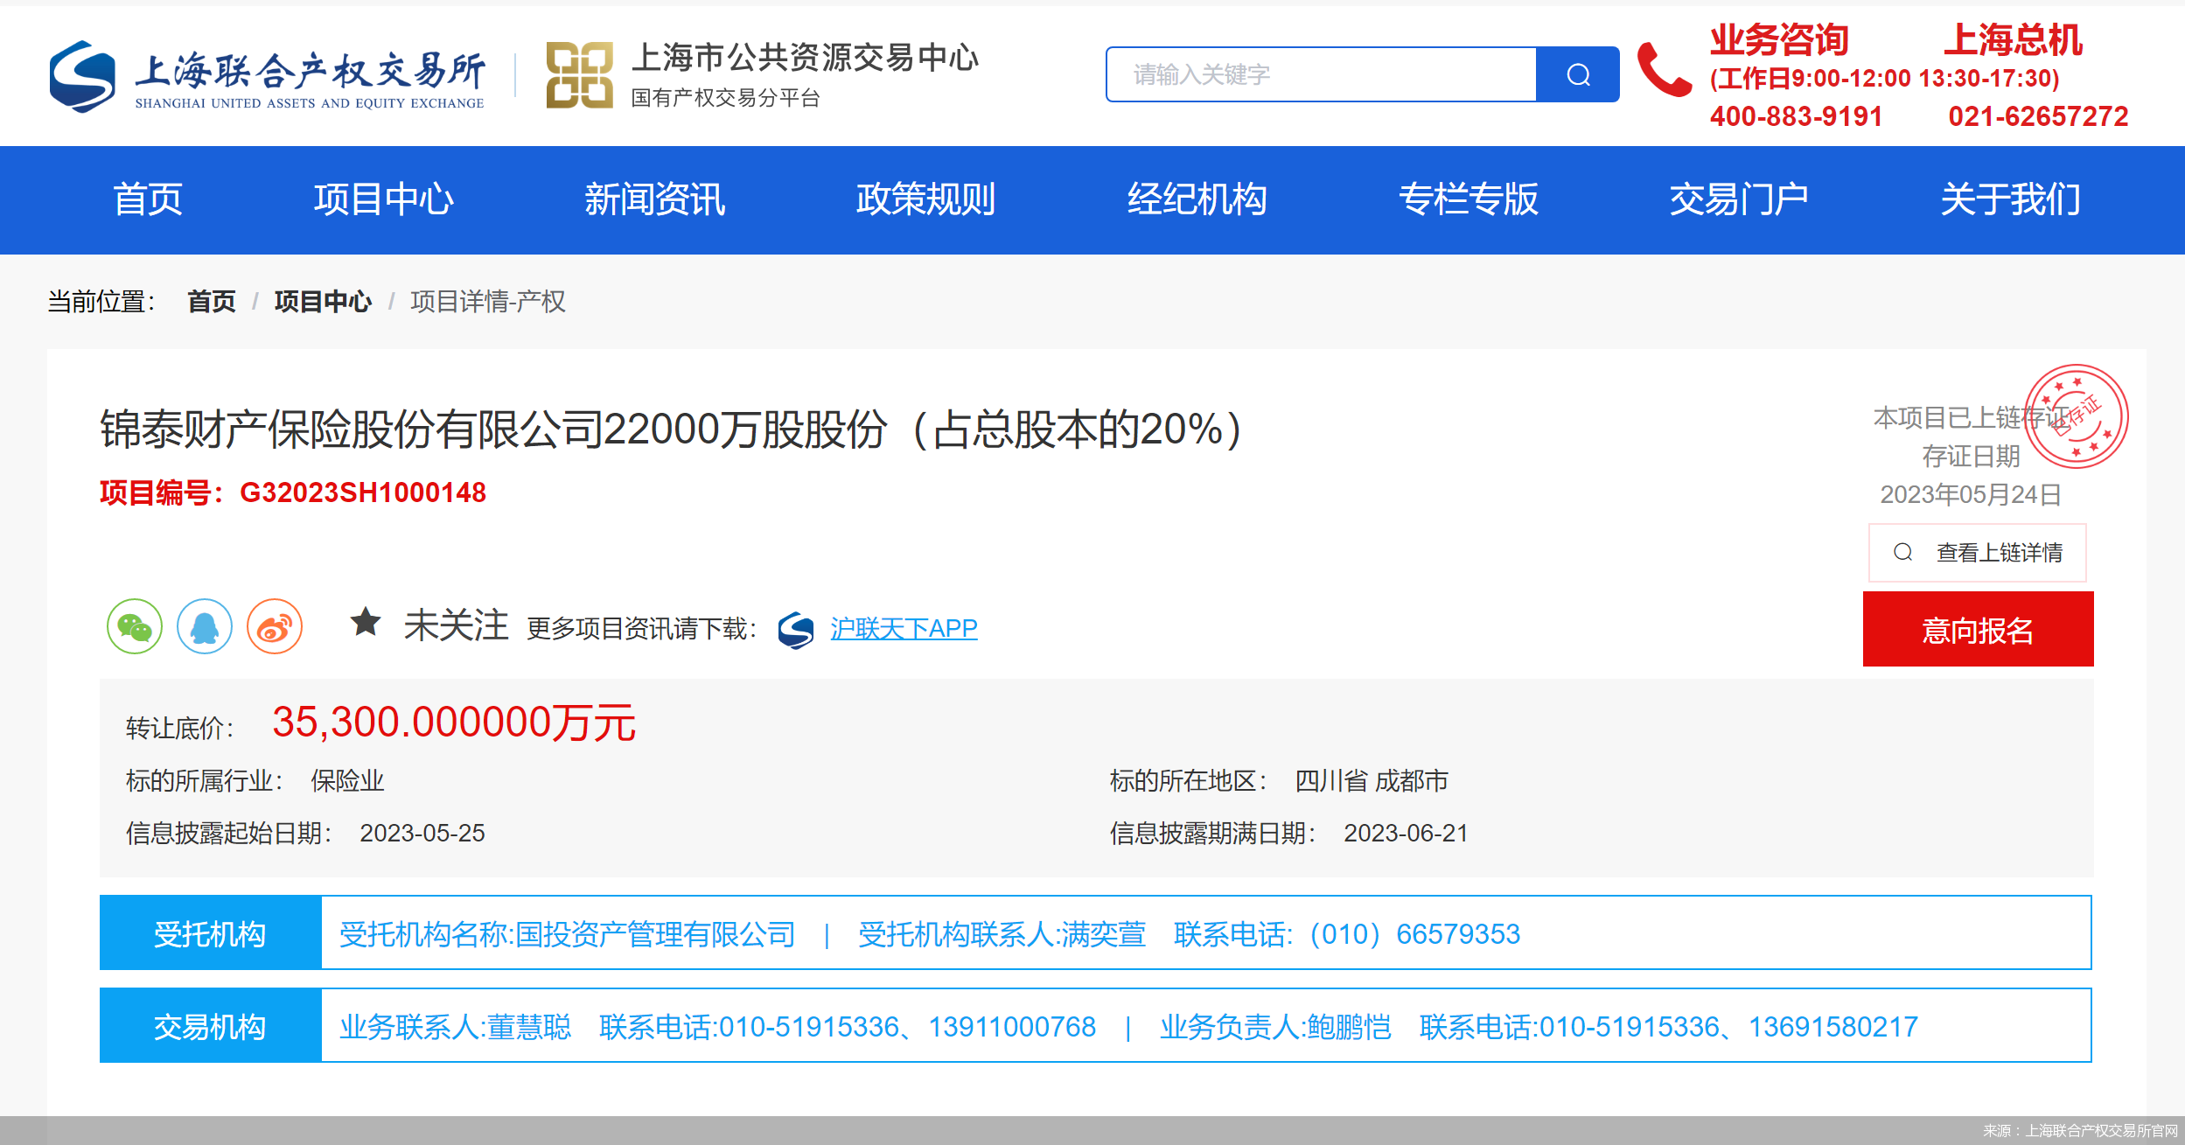
Task: Click the gold 上海市公共资源交易中心 emblem
Action: (582, 74)
